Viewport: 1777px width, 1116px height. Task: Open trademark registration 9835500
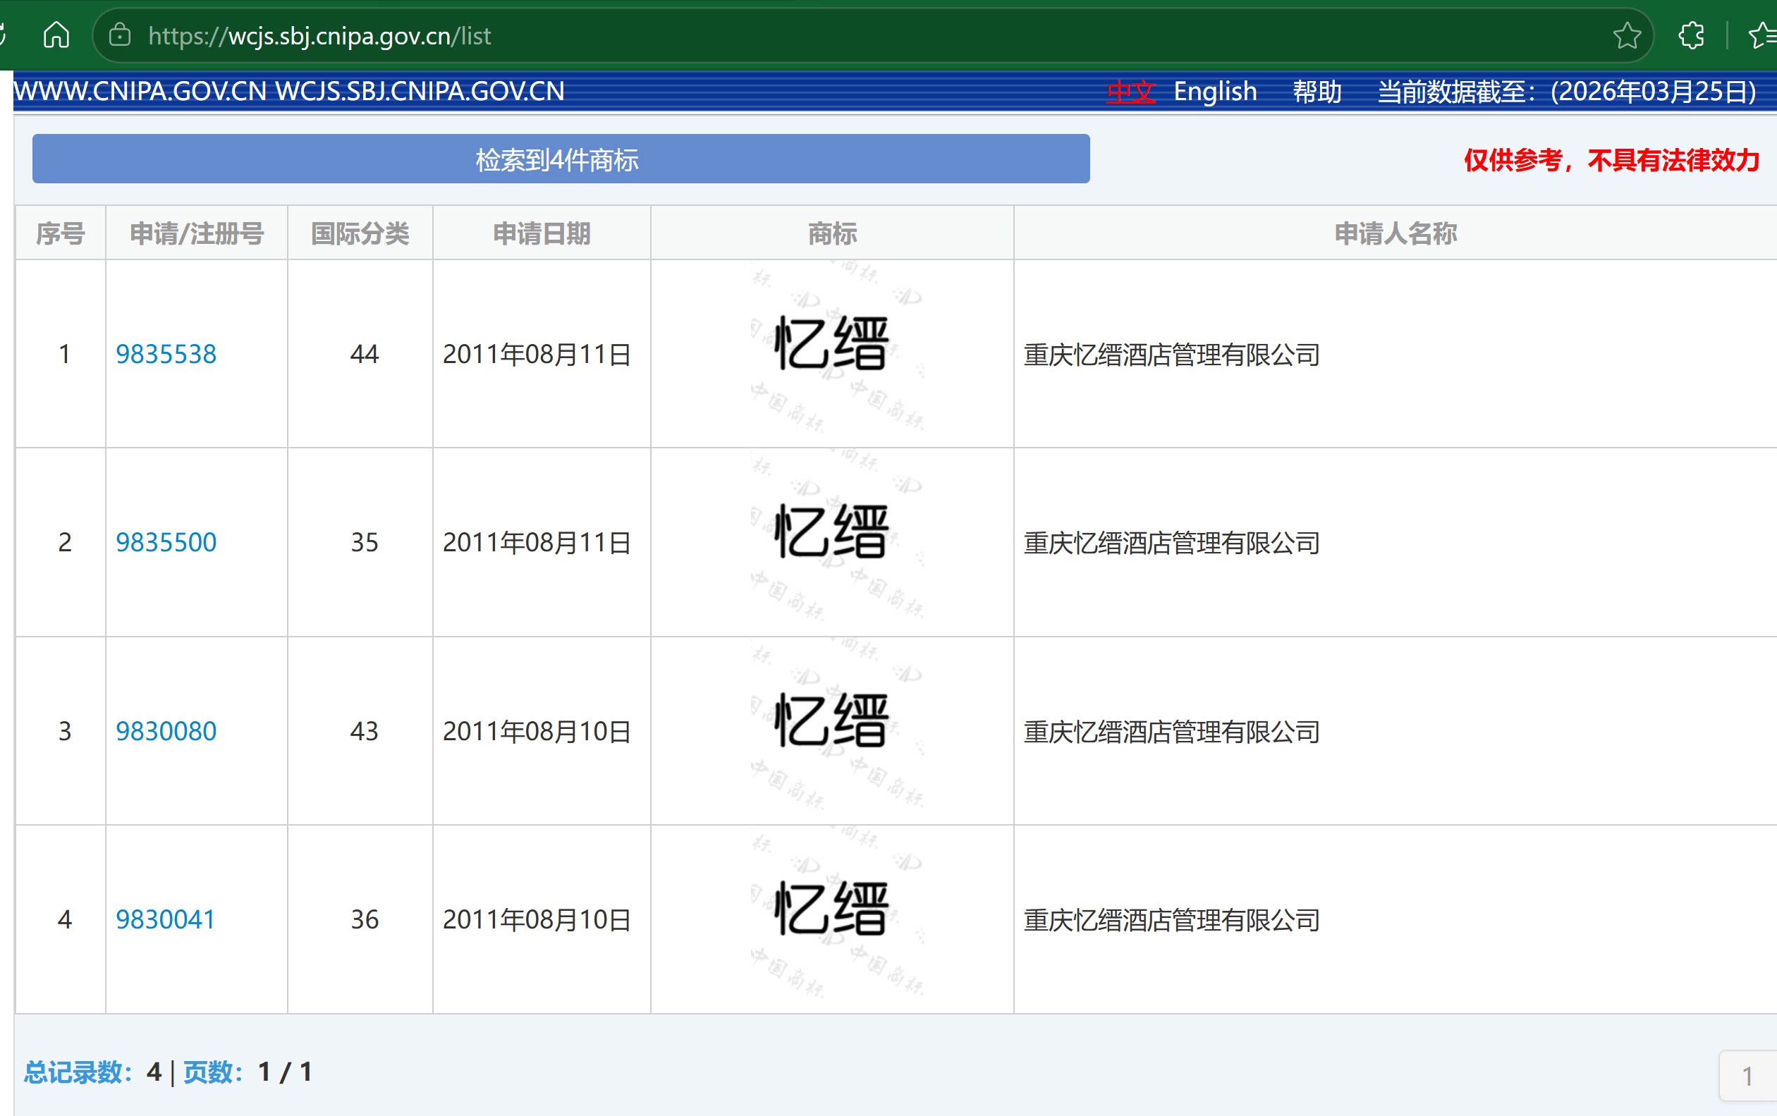point(166,542)
